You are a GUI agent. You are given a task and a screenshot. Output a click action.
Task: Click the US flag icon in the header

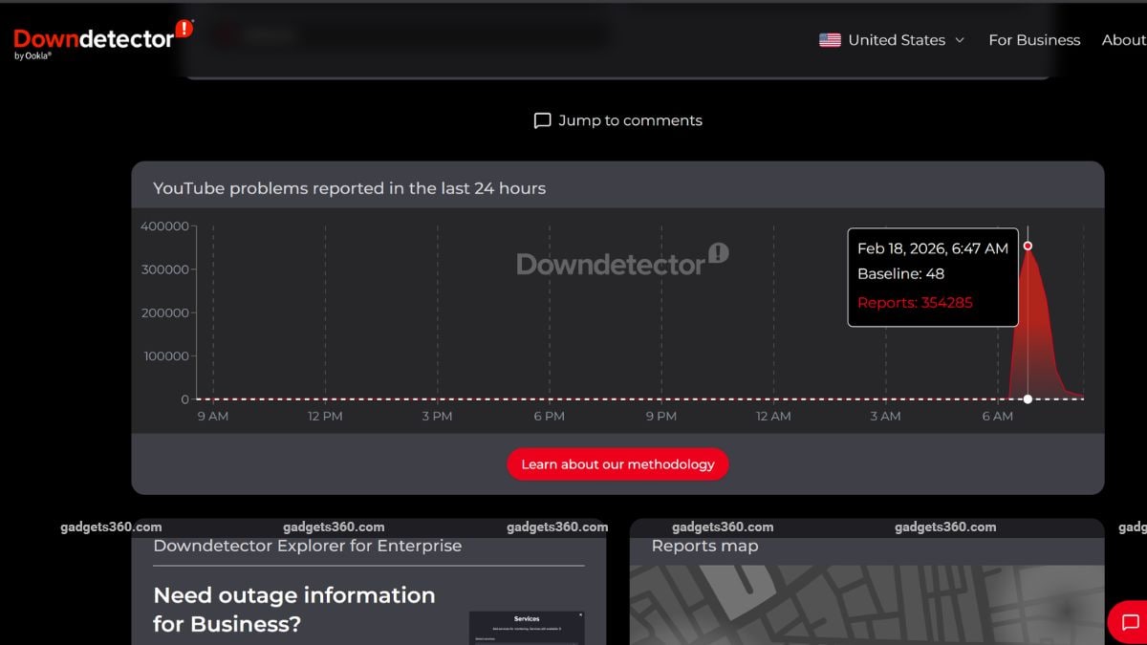click(828, 39)
